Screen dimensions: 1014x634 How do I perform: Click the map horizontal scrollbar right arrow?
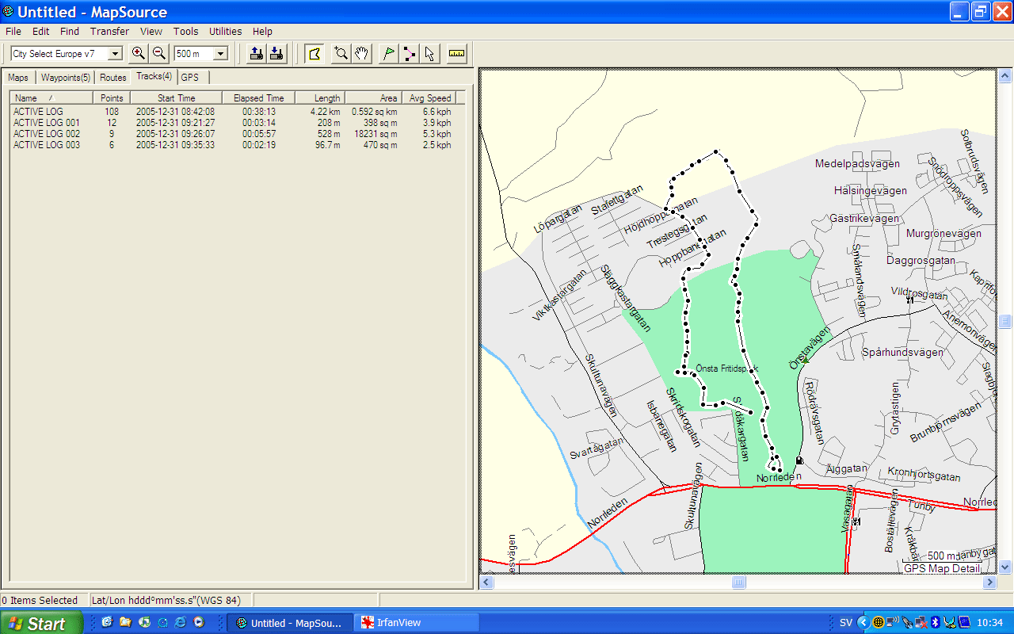click(x=989, y=582)
